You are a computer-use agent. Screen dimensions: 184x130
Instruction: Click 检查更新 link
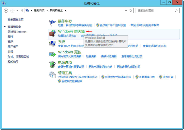91,56
